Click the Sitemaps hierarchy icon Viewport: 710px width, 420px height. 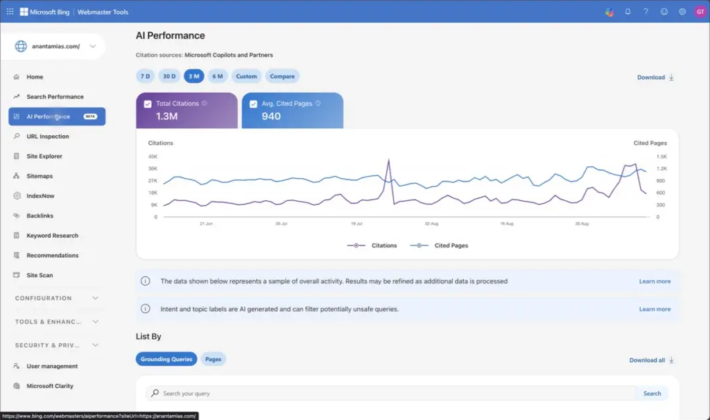tap(17, 175)
